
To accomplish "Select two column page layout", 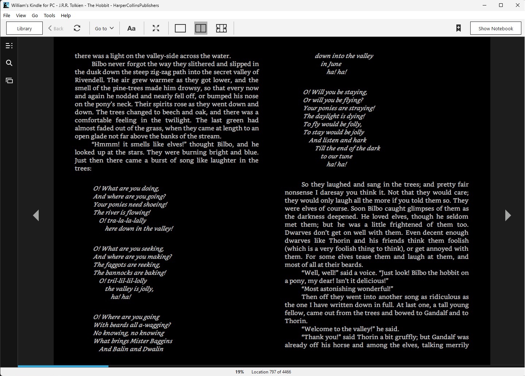I will [x=201, y=28].
